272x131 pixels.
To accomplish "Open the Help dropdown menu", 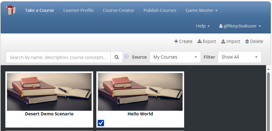I will pyautogui.click(x=203, y=26).
